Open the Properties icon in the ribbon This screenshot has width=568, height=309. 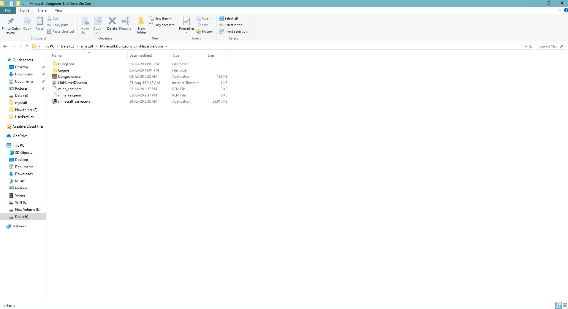pyautogui.click(x=186, y=21)
